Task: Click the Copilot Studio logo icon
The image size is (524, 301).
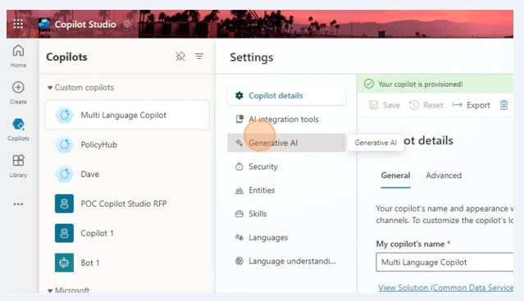Action: tap(43, 25)
